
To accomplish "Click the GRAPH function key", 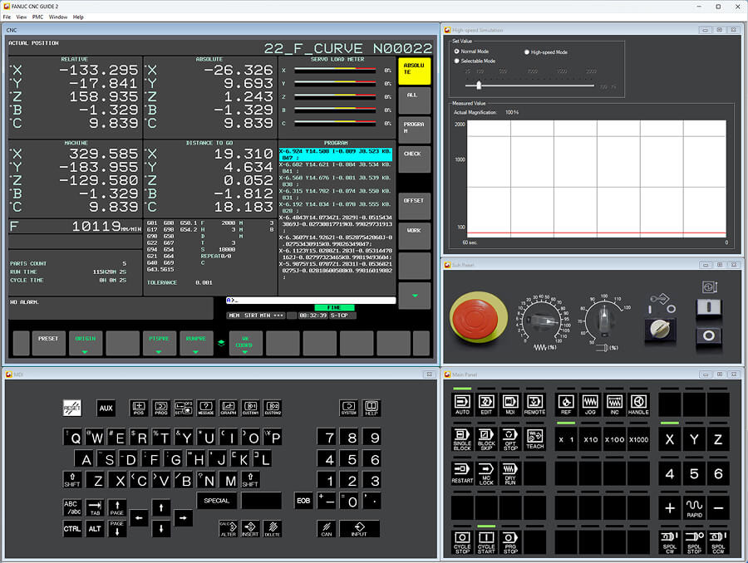I will pos(228,408).
